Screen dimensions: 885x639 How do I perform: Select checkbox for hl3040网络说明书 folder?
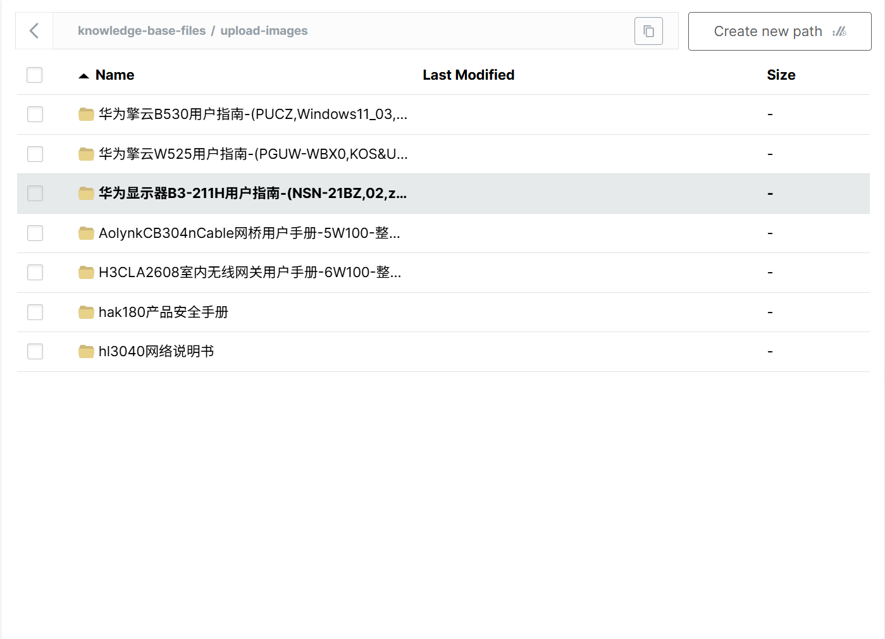point(35,352)
